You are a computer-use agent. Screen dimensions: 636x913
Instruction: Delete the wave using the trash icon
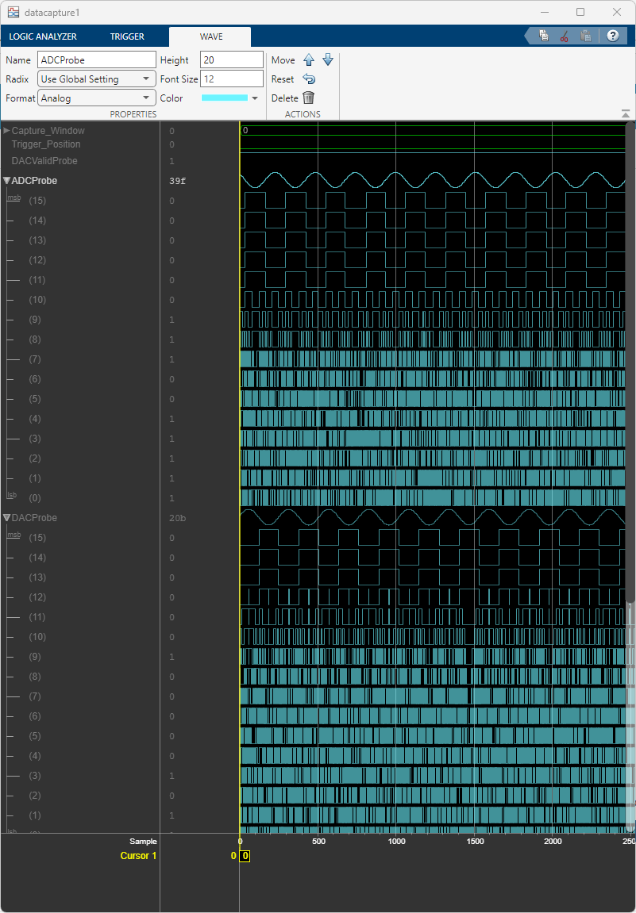(x=308, y=98)
